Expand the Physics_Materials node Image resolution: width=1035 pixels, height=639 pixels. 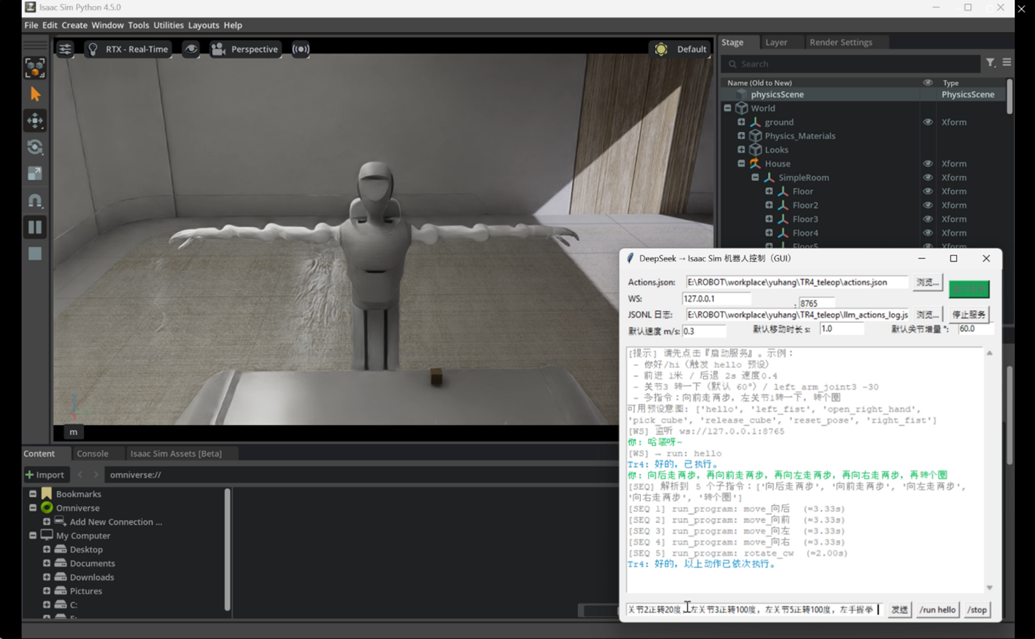pyautogui.click(x=741, y=136)
